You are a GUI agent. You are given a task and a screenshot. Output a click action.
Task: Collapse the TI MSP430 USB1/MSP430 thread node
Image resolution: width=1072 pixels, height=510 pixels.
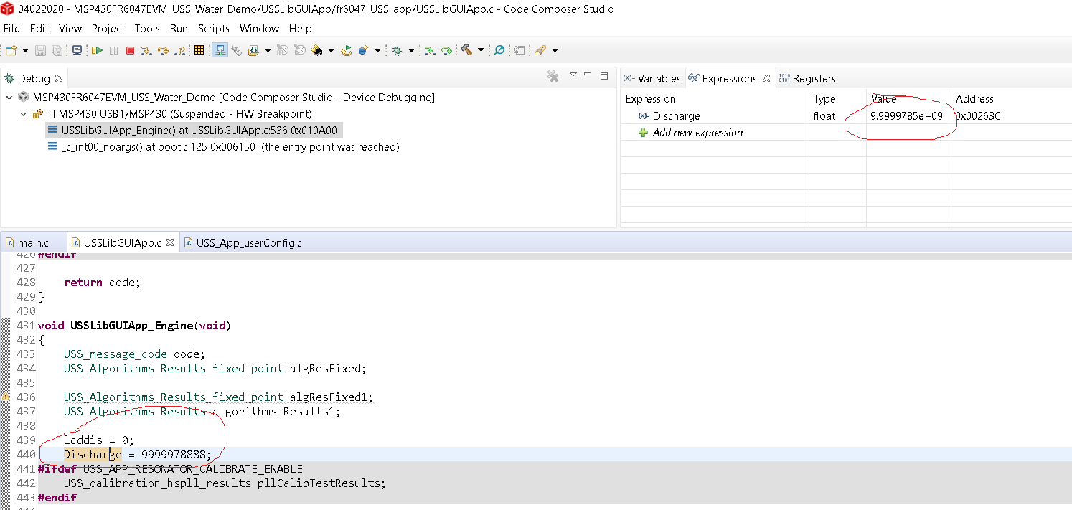tap(23, 113)
